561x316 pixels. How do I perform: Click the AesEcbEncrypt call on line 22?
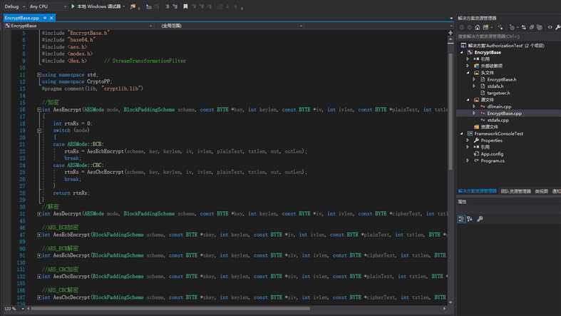coord(106,151)
